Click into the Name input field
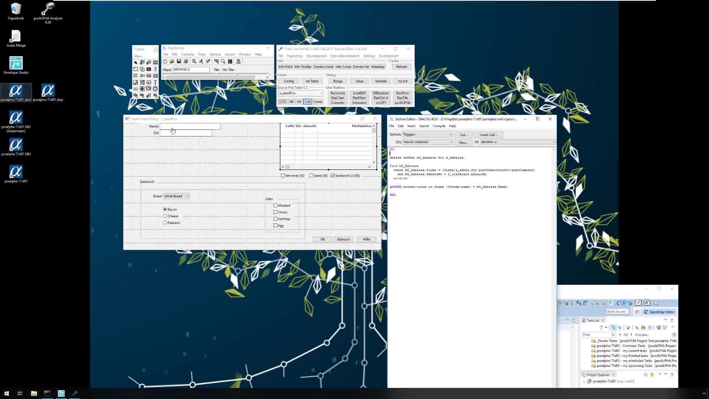 [190, 126]
